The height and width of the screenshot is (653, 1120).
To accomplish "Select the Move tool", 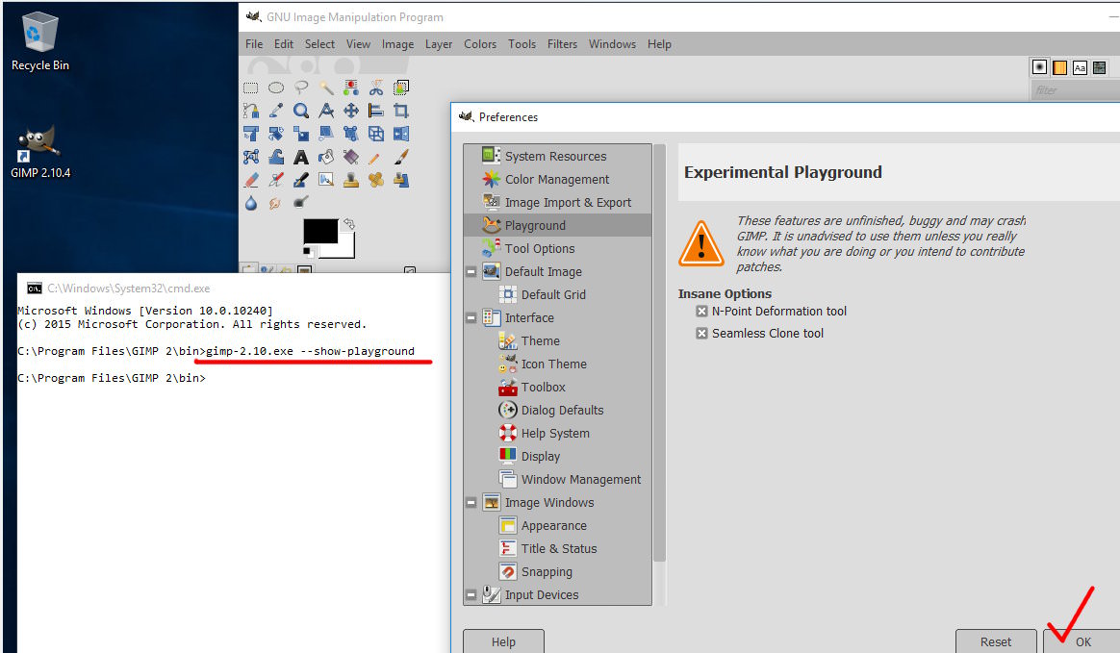I will point(350,111).
